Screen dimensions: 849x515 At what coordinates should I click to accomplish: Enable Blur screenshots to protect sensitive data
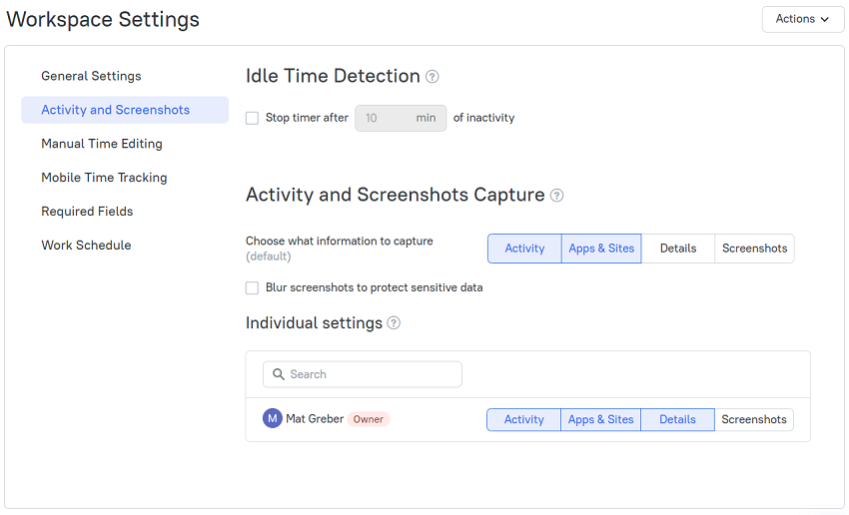click(253, 287)
